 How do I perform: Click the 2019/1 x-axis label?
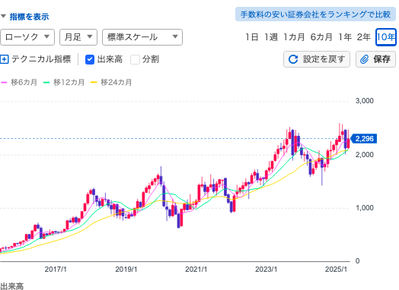[x=126, y=270]
